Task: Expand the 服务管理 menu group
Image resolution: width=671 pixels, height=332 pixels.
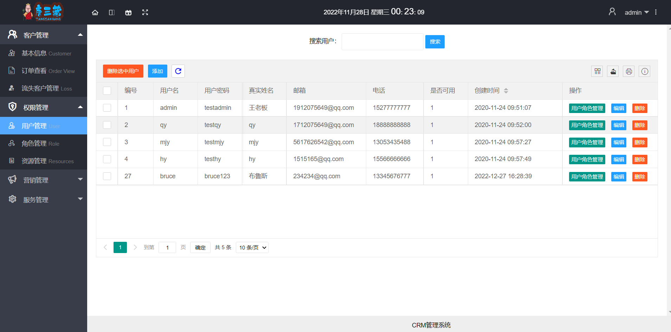Action: (44, 199)
